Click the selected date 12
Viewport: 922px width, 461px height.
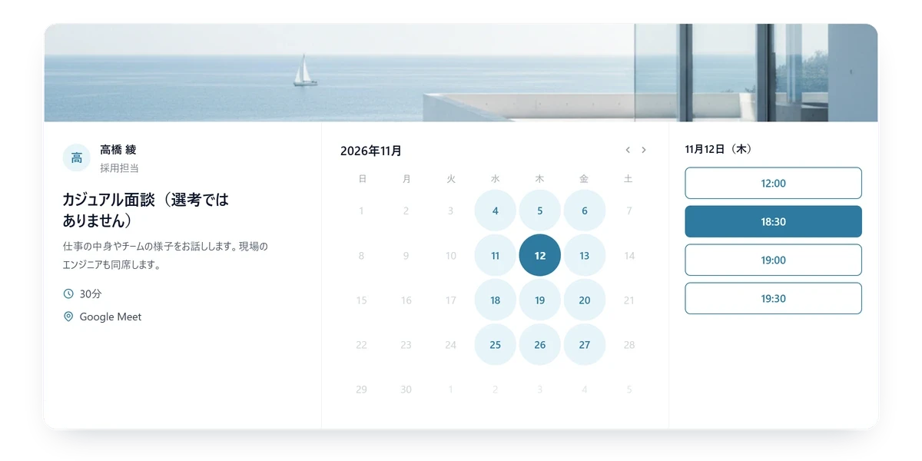[x=540, y=255]
